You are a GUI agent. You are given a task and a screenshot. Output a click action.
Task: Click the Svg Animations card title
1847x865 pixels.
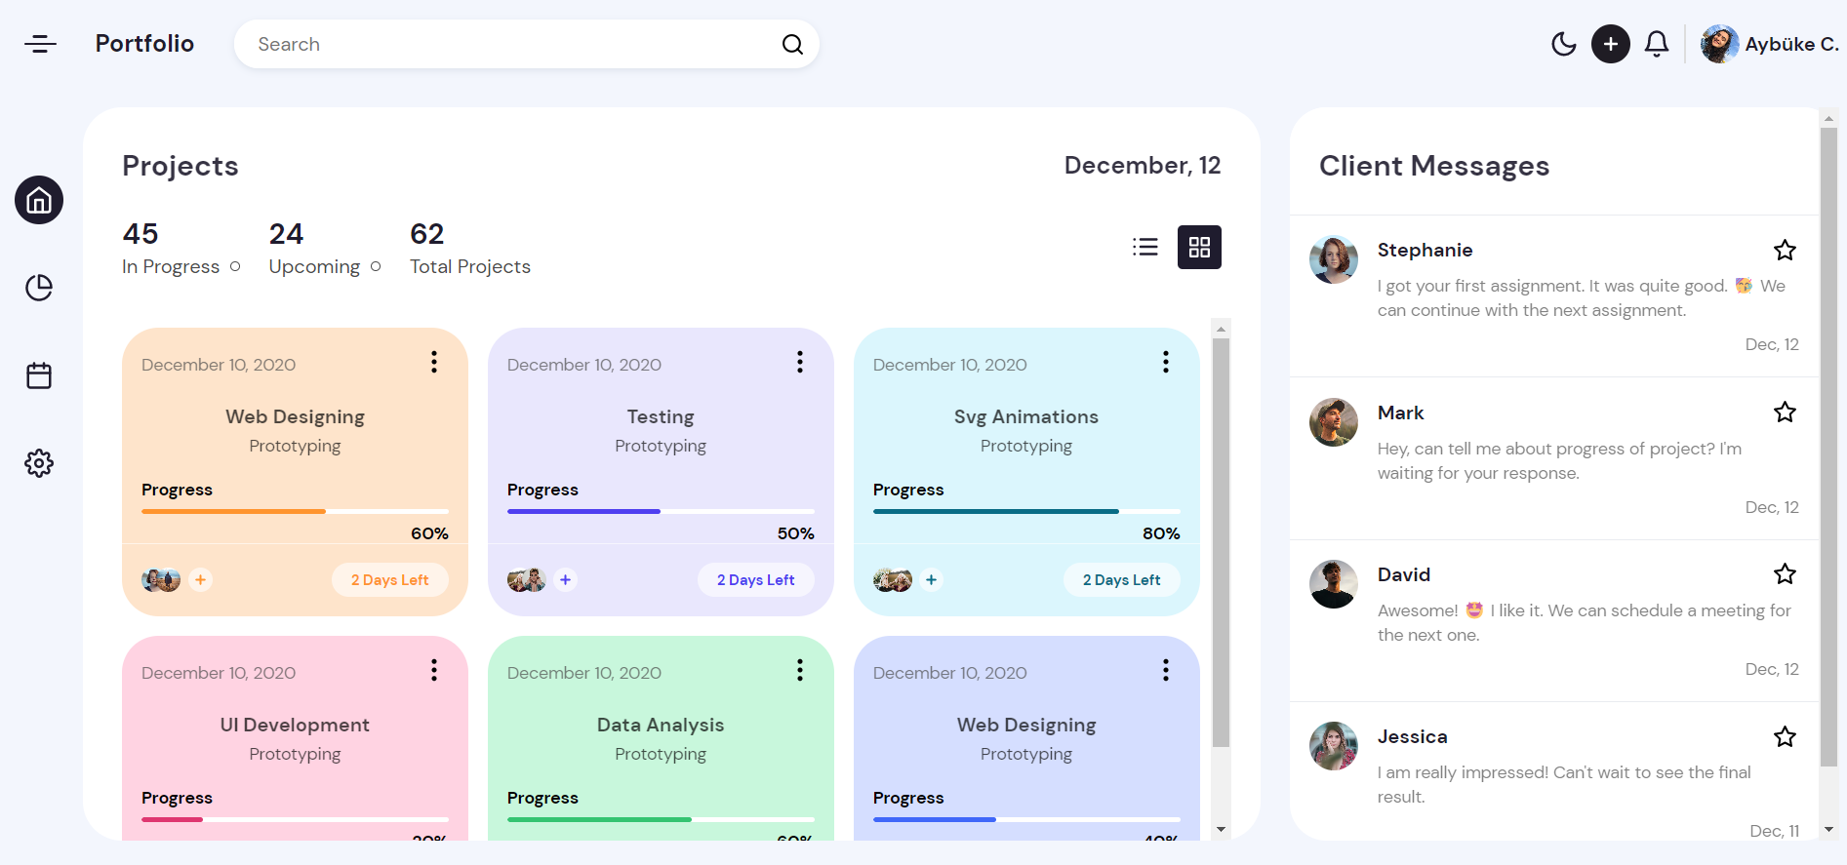tap(1026, 416)
